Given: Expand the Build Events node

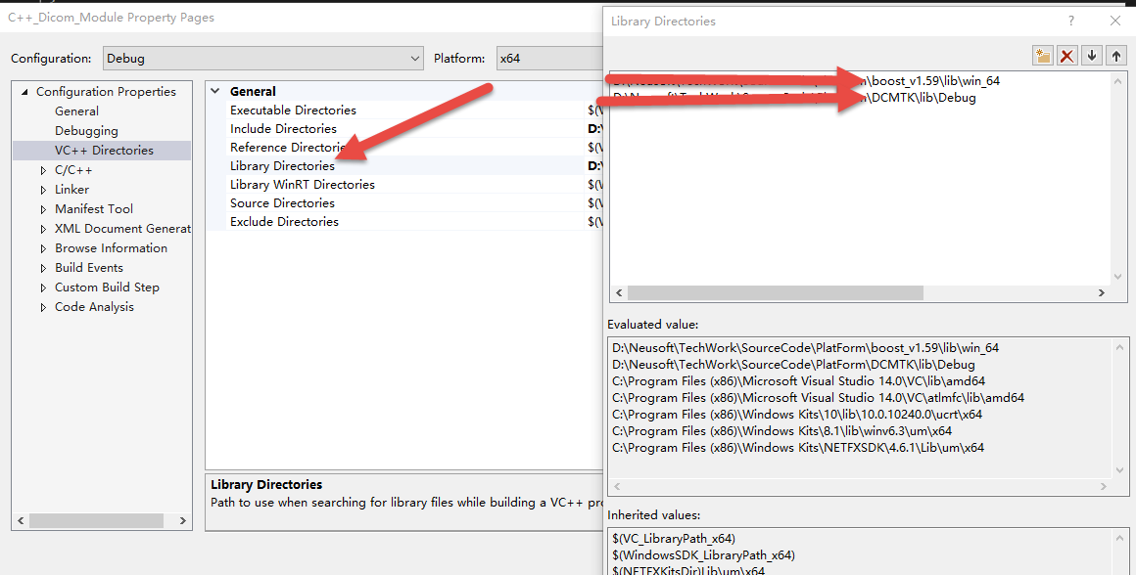Looking at the screenshot, I should 42,267.
